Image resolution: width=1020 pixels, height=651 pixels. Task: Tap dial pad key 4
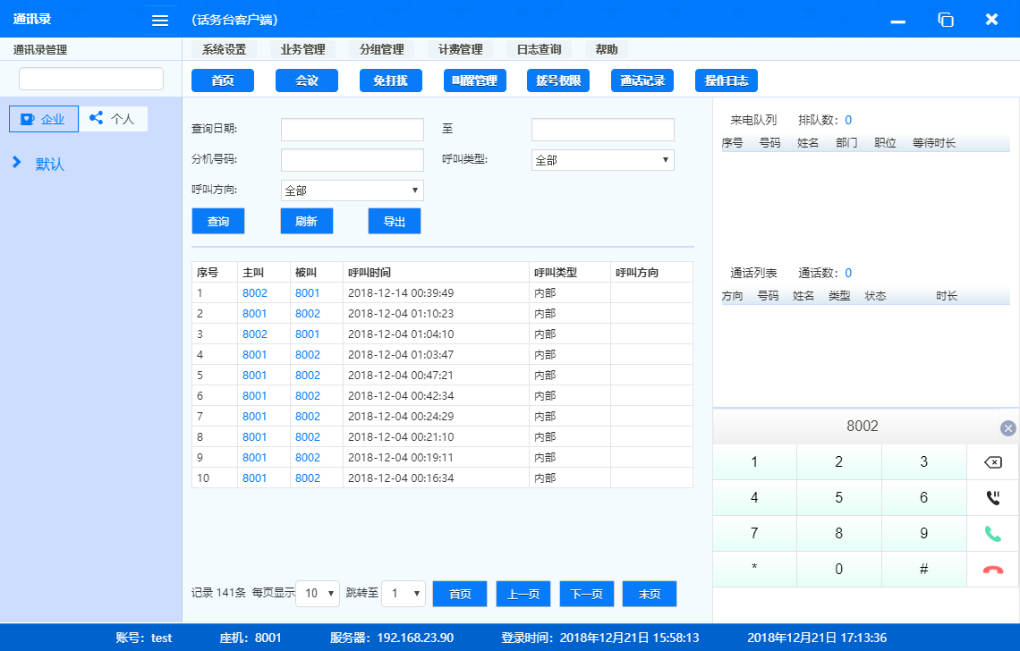coord(754,498)
